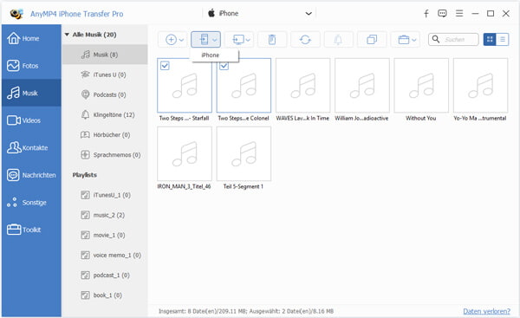The height and width of the screenshot is (318, 520).
Task: Open the add files plus dropdown
Action: pos(174,40)
